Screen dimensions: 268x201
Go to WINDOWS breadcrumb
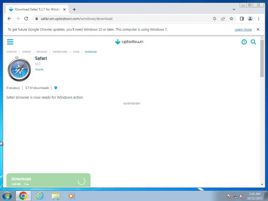(12, 52)
